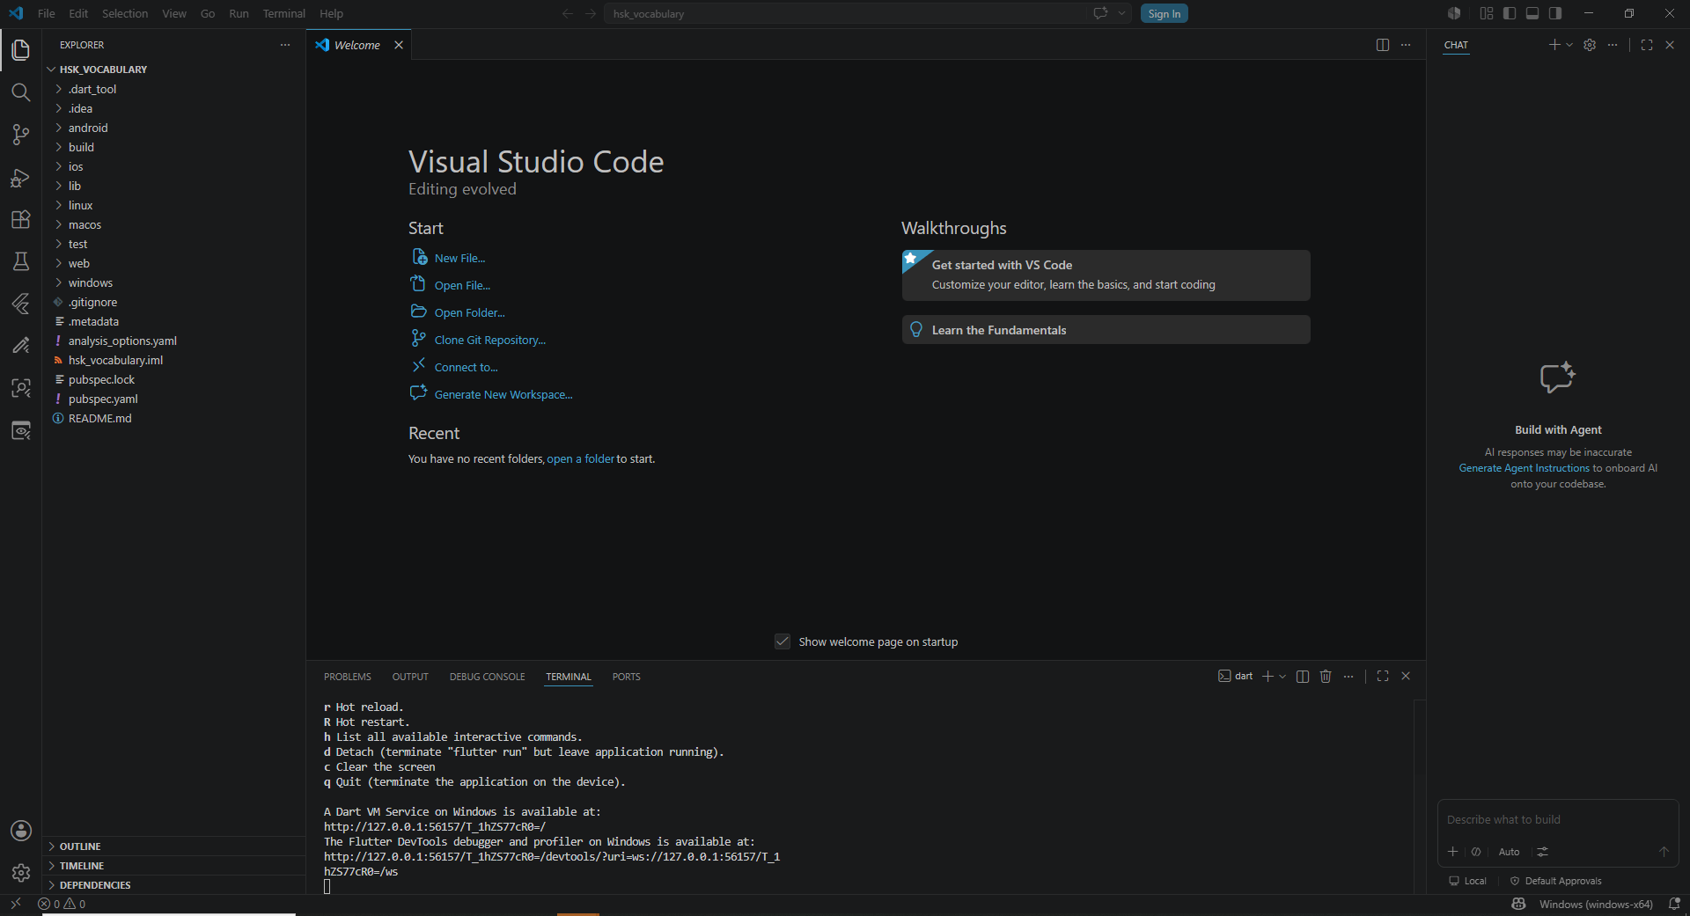Open the new chat dropdown arrow
Screen dimensions: 1690x916
(x=1569, y=45)
